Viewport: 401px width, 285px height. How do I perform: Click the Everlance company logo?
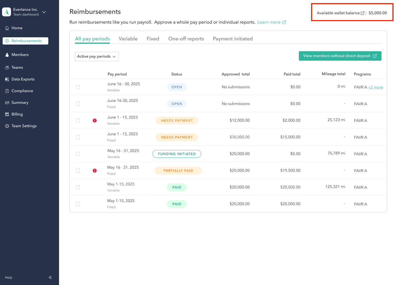(x=6, y=12)
